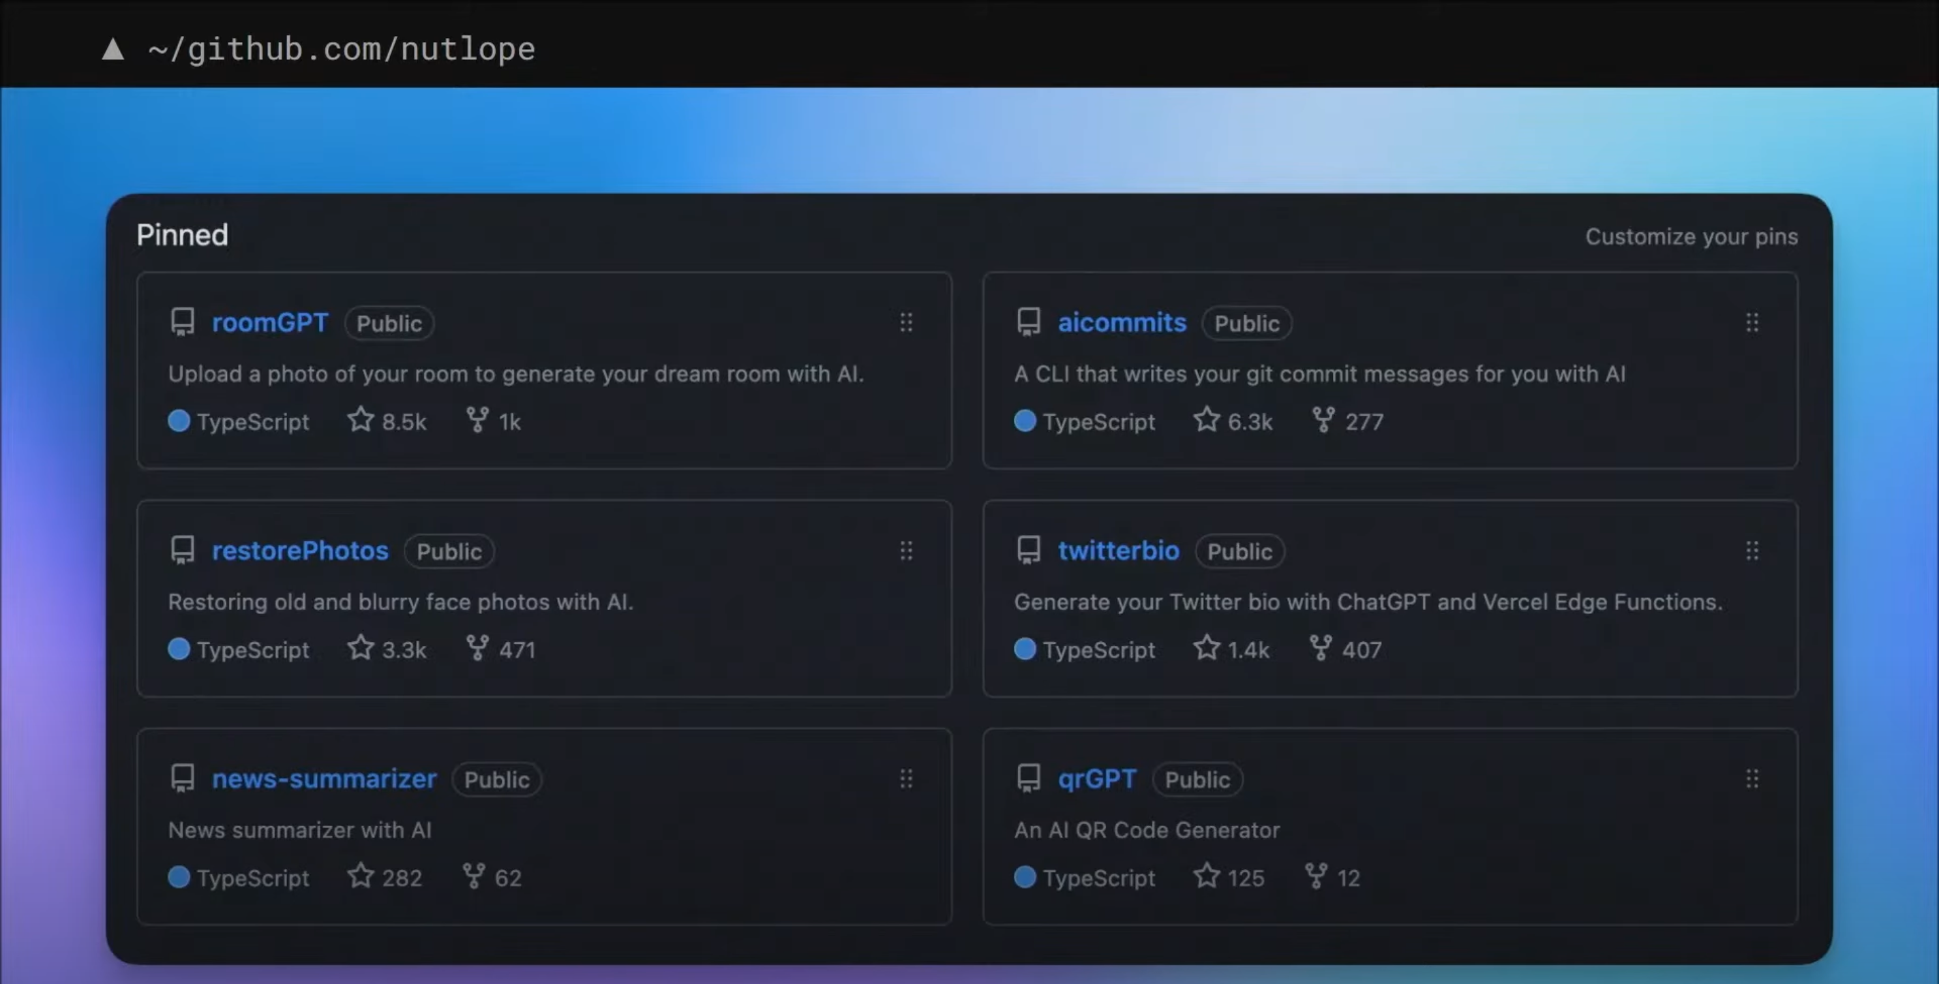
Task: Click the star icon on qrGPT
Action: coord(1207,875)
